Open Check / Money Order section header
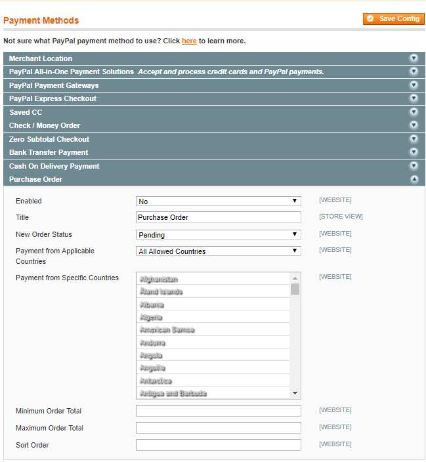 [x=214, y=125]
